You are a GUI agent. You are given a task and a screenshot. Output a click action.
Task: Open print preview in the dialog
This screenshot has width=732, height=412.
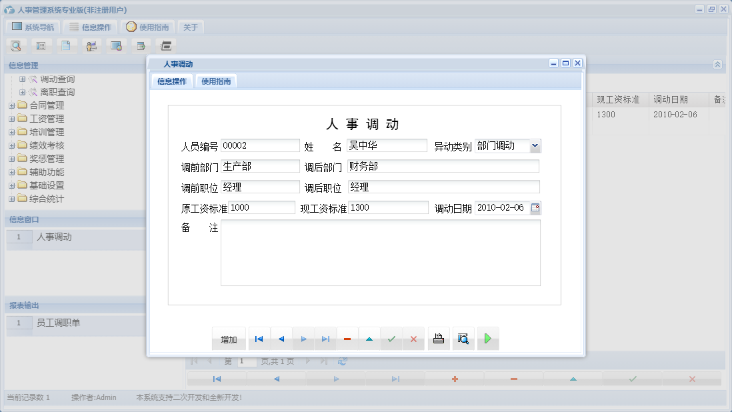pyautogui.click(x=463, y=338)
